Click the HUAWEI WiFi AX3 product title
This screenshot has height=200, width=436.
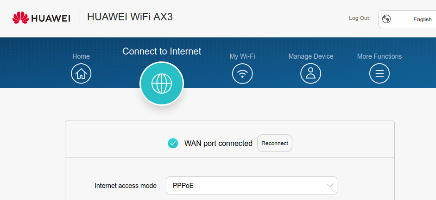point(130,17)
